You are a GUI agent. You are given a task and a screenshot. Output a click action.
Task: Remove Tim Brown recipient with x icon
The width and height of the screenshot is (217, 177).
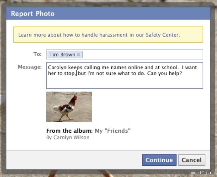coord(78,55)
